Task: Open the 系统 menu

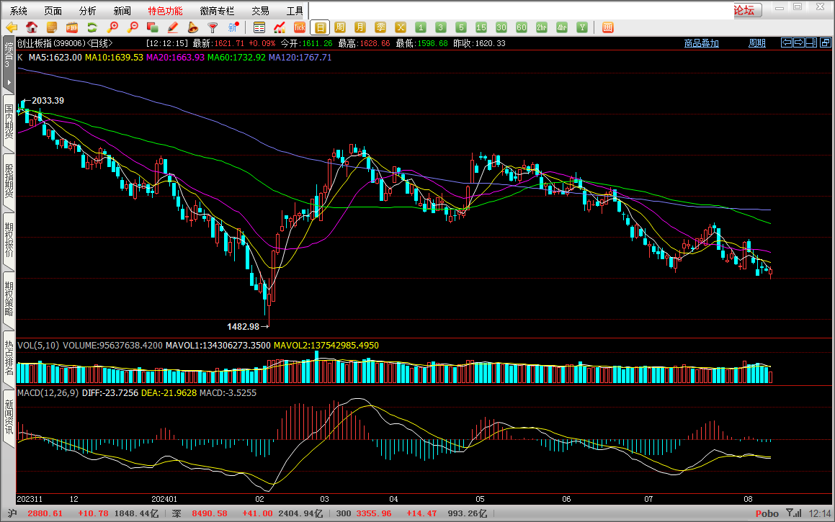Action: point(19,11)
